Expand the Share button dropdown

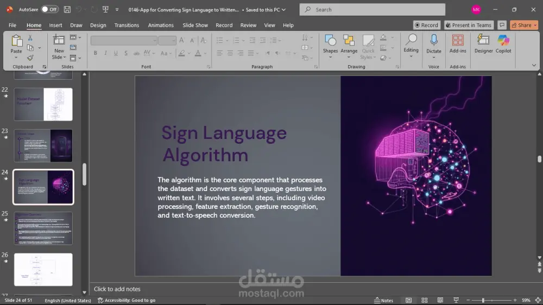pos(535,25)
